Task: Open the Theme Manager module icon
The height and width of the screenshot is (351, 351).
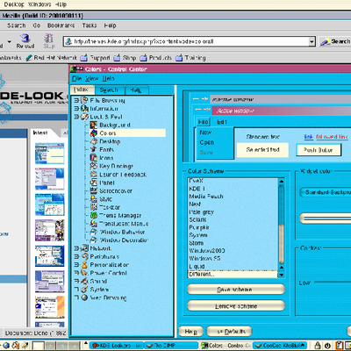Action: point(94,215)
